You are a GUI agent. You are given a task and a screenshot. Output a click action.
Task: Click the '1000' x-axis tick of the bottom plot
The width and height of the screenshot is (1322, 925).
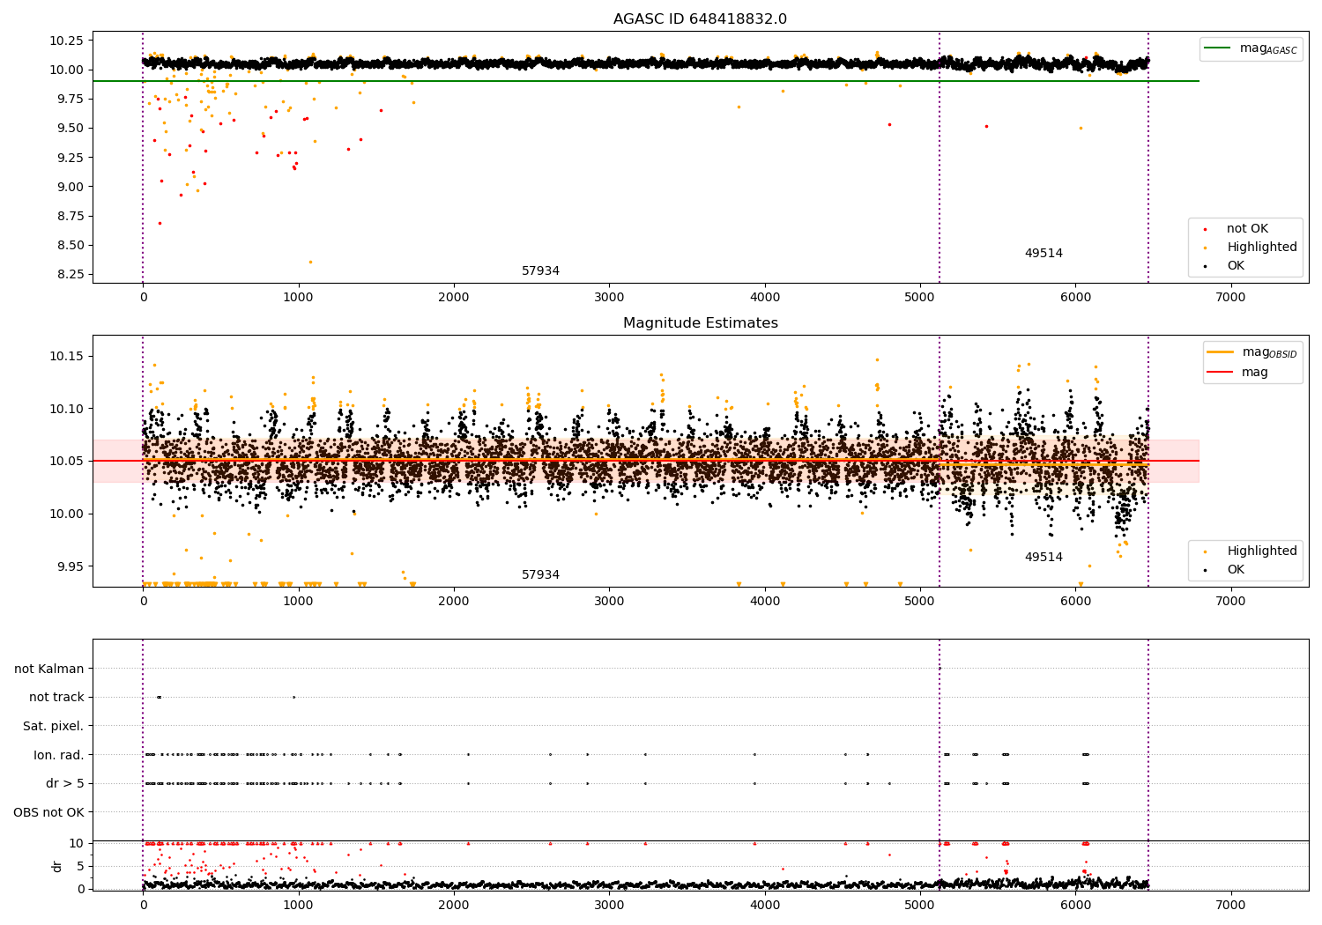[298, 906]
